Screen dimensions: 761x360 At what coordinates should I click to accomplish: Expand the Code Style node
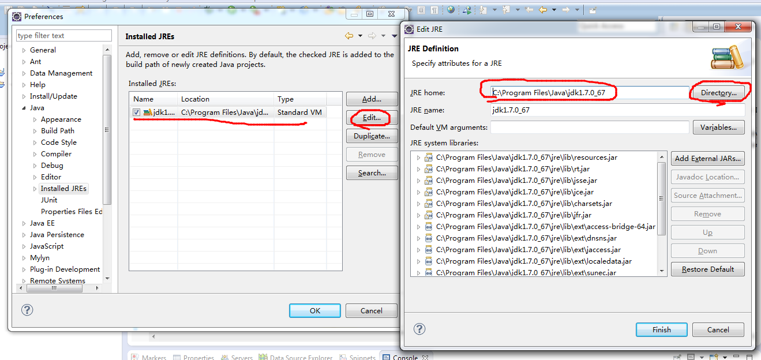click(x=35, y=142)
